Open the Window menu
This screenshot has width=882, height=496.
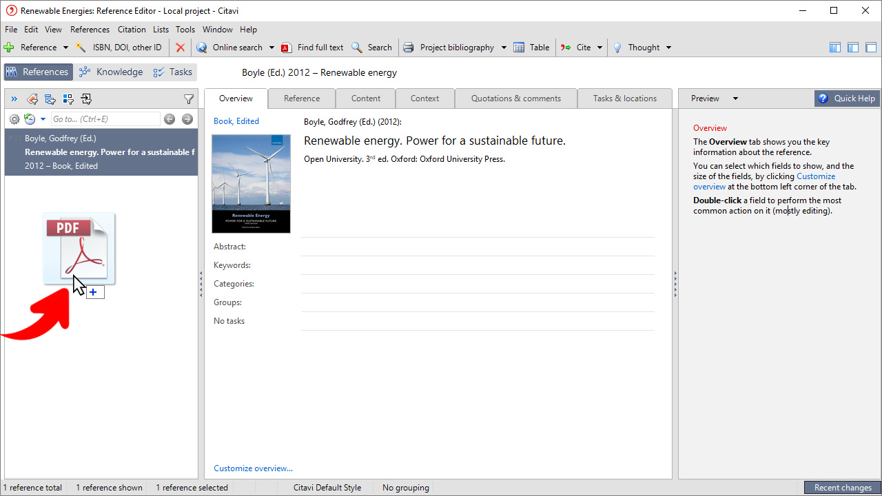click(x=218, y=30)
